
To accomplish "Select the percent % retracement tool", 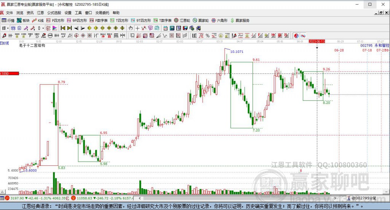I will click(208, 35).
